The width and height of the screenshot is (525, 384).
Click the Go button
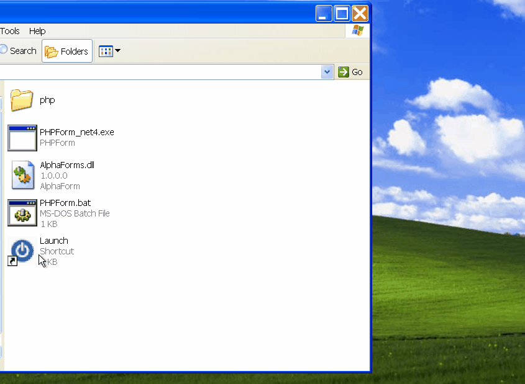point(350,72)
